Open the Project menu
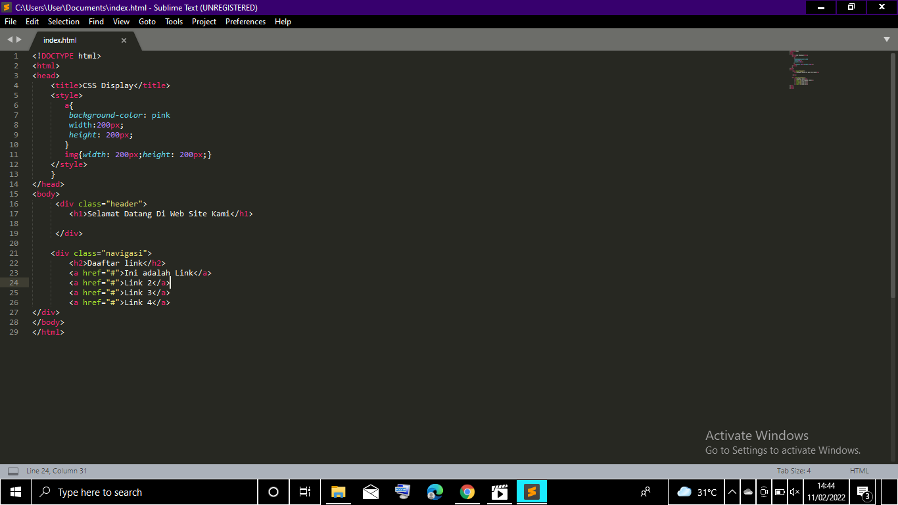The image size is (898, 505). pyautogui.click(x=204, y=22)
